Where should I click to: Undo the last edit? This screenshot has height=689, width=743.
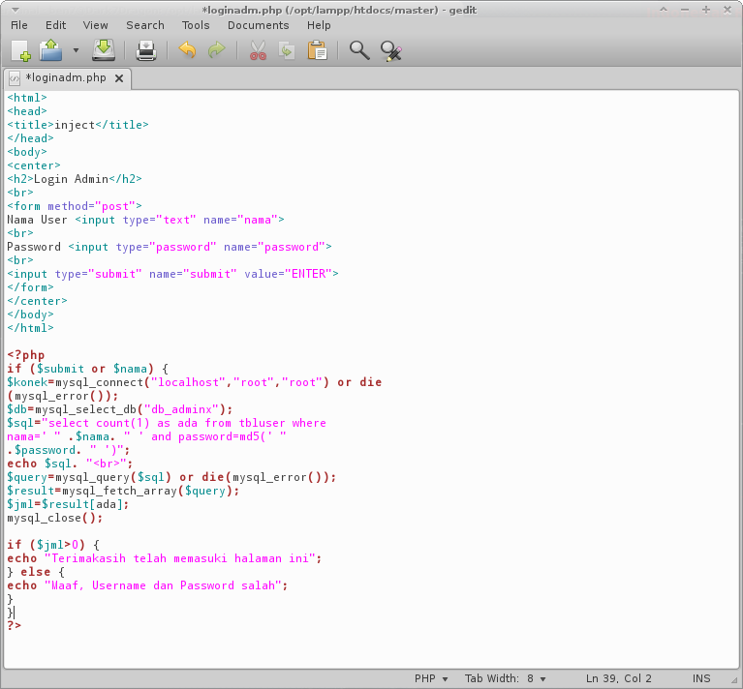tap(187, 50)
